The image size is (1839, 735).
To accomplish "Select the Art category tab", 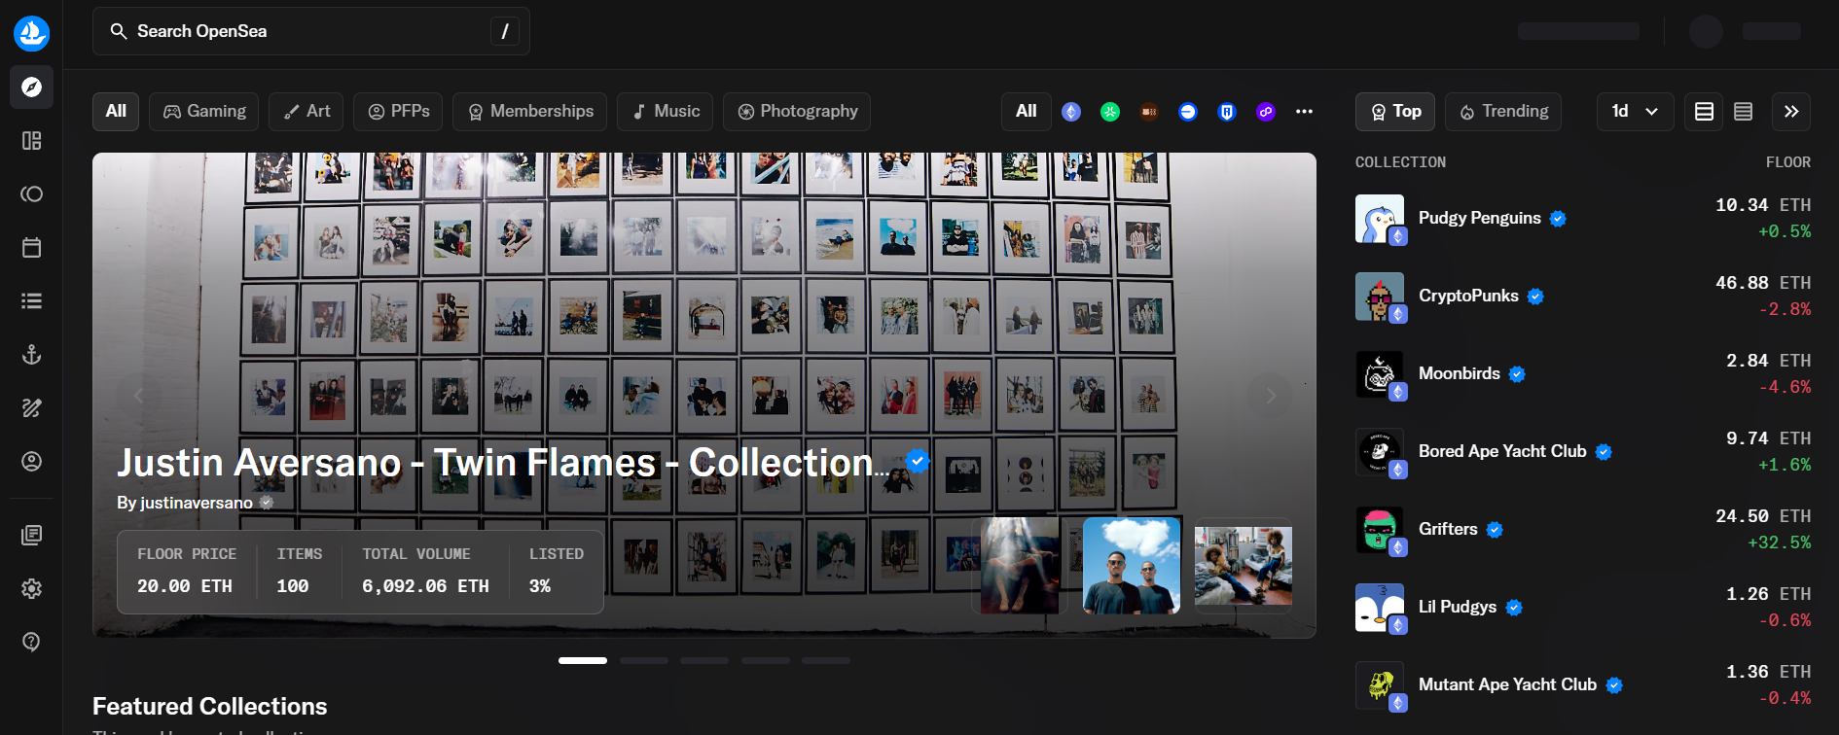I will coord(306,112).
